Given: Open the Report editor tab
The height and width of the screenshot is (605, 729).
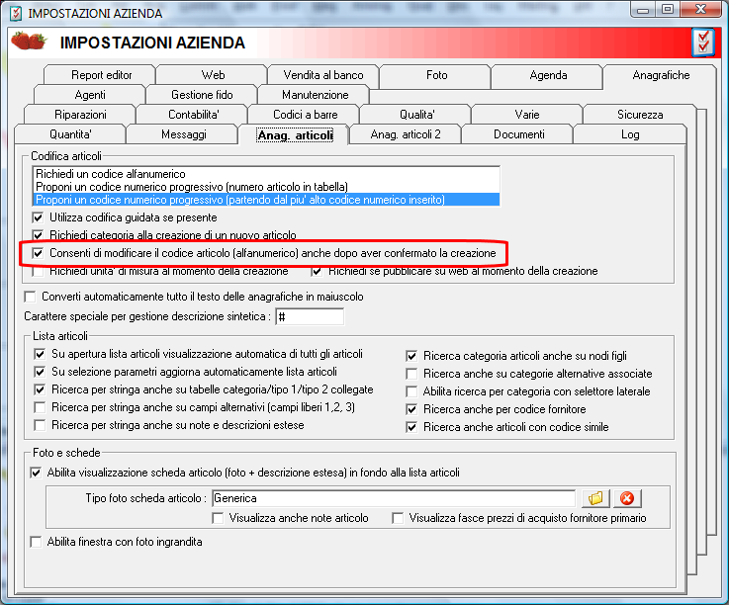Looking at the screenshot, I should pyautogui.click(x=101, y=75).
